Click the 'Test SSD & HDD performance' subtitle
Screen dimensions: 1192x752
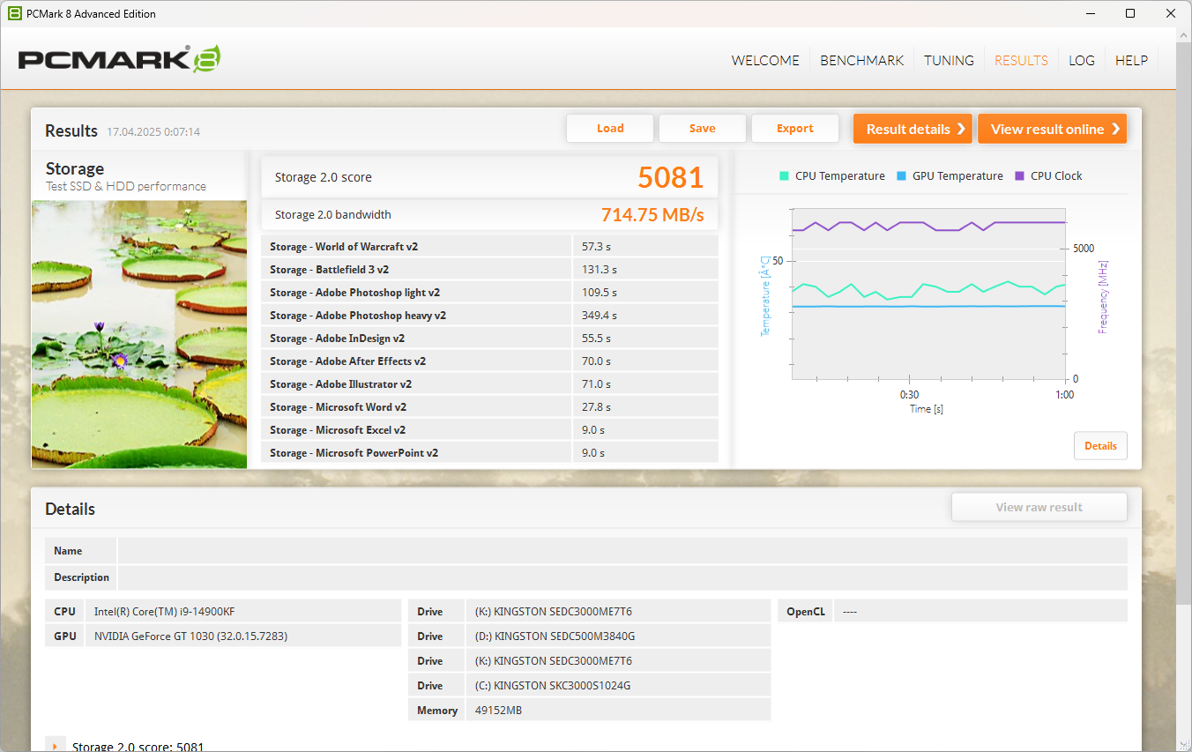click(126, 187)
